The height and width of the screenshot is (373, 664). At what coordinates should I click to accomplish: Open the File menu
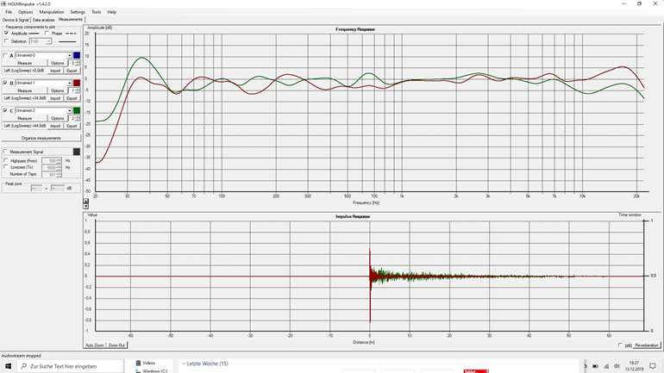coord(9,12)
